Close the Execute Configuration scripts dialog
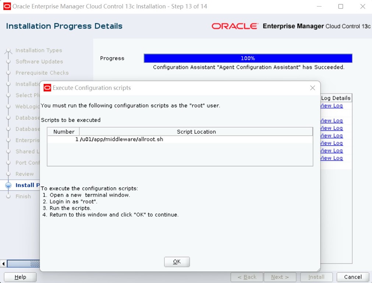The width and height of the screenshot is (372, 283). 312,88
